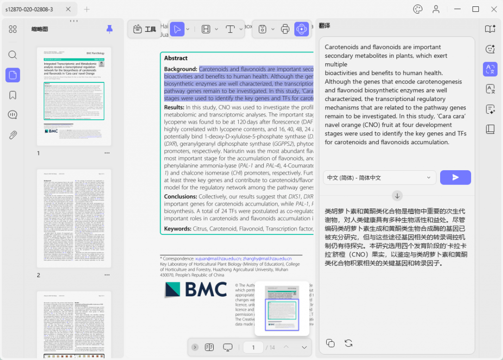Toggle the translate mode in right sidebar
Image resolution: width=503 pixels, height=360 pixels.
490,69
